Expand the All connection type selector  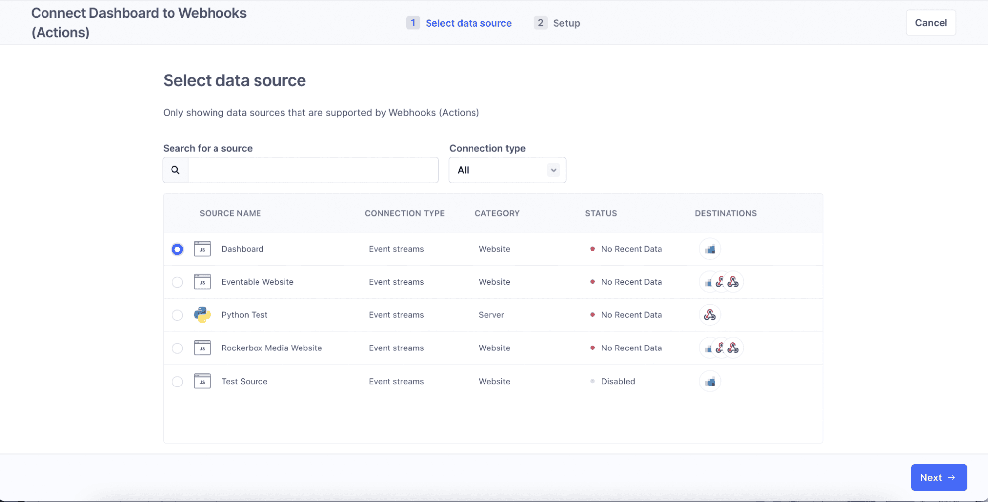[507, 170]
